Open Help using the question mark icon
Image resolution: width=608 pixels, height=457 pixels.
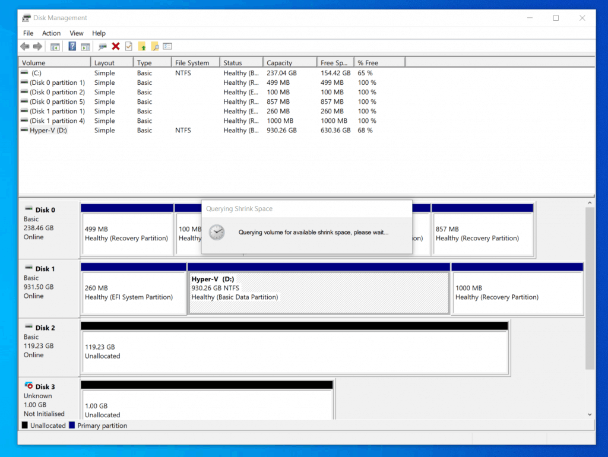point(72,46)
